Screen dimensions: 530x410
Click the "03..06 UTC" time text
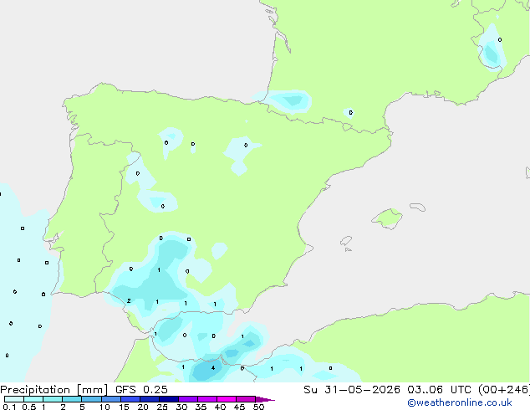[x=439, y=390]
